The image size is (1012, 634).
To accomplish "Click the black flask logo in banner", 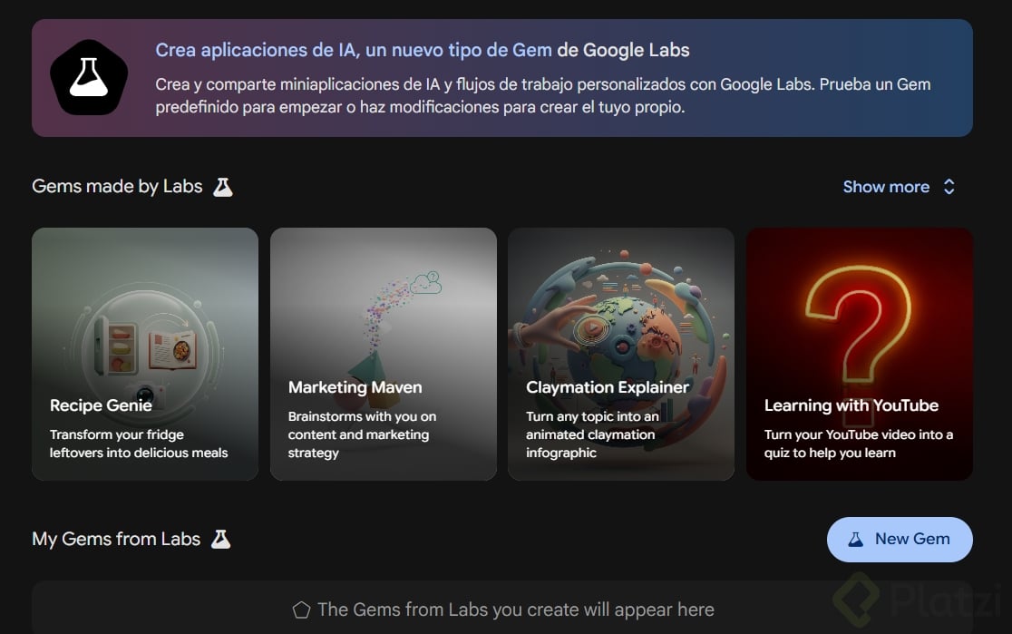I will [x=88, y=78].
